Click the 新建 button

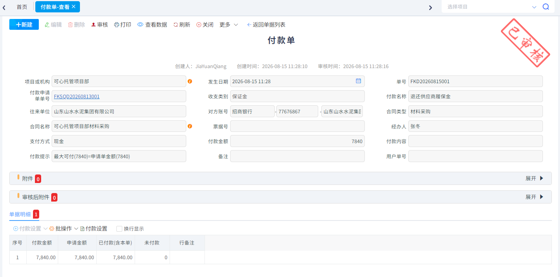tap(24, 24)
